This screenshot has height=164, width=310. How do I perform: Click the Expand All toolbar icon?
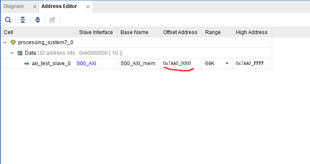(x=38, y=20)
